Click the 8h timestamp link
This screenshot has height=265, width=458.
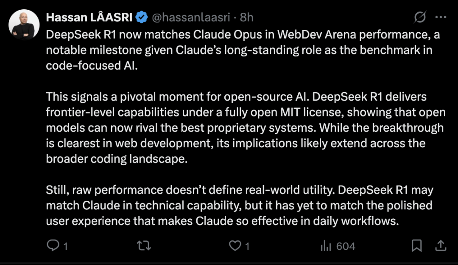pyautogui.click(x=246, y=18)
